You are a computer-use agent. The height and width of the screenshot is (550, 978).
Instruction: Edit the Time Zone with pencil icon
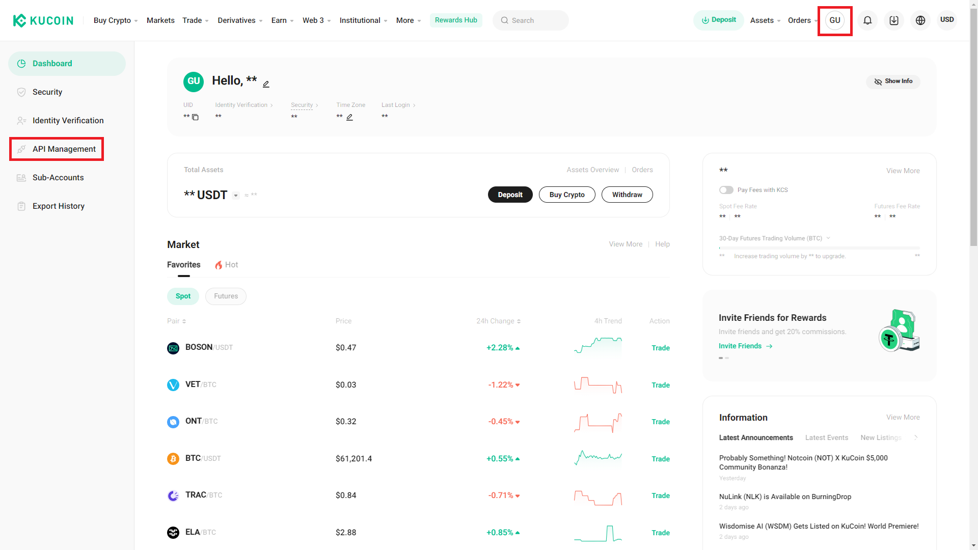[x=349, y=117]
